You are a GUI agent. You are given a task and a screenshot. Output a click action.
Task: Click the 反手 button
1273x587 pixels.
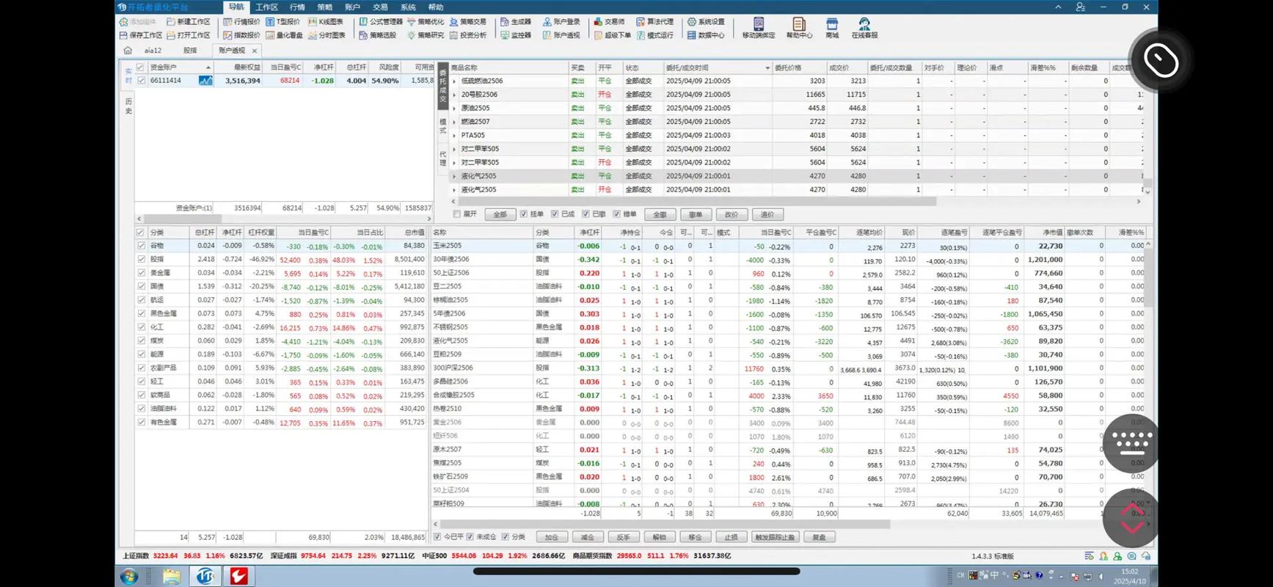pos(623,537)
